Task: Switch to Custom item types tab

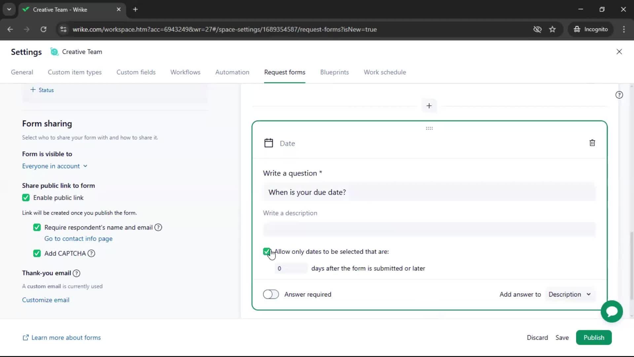Action: click(75, 72)
